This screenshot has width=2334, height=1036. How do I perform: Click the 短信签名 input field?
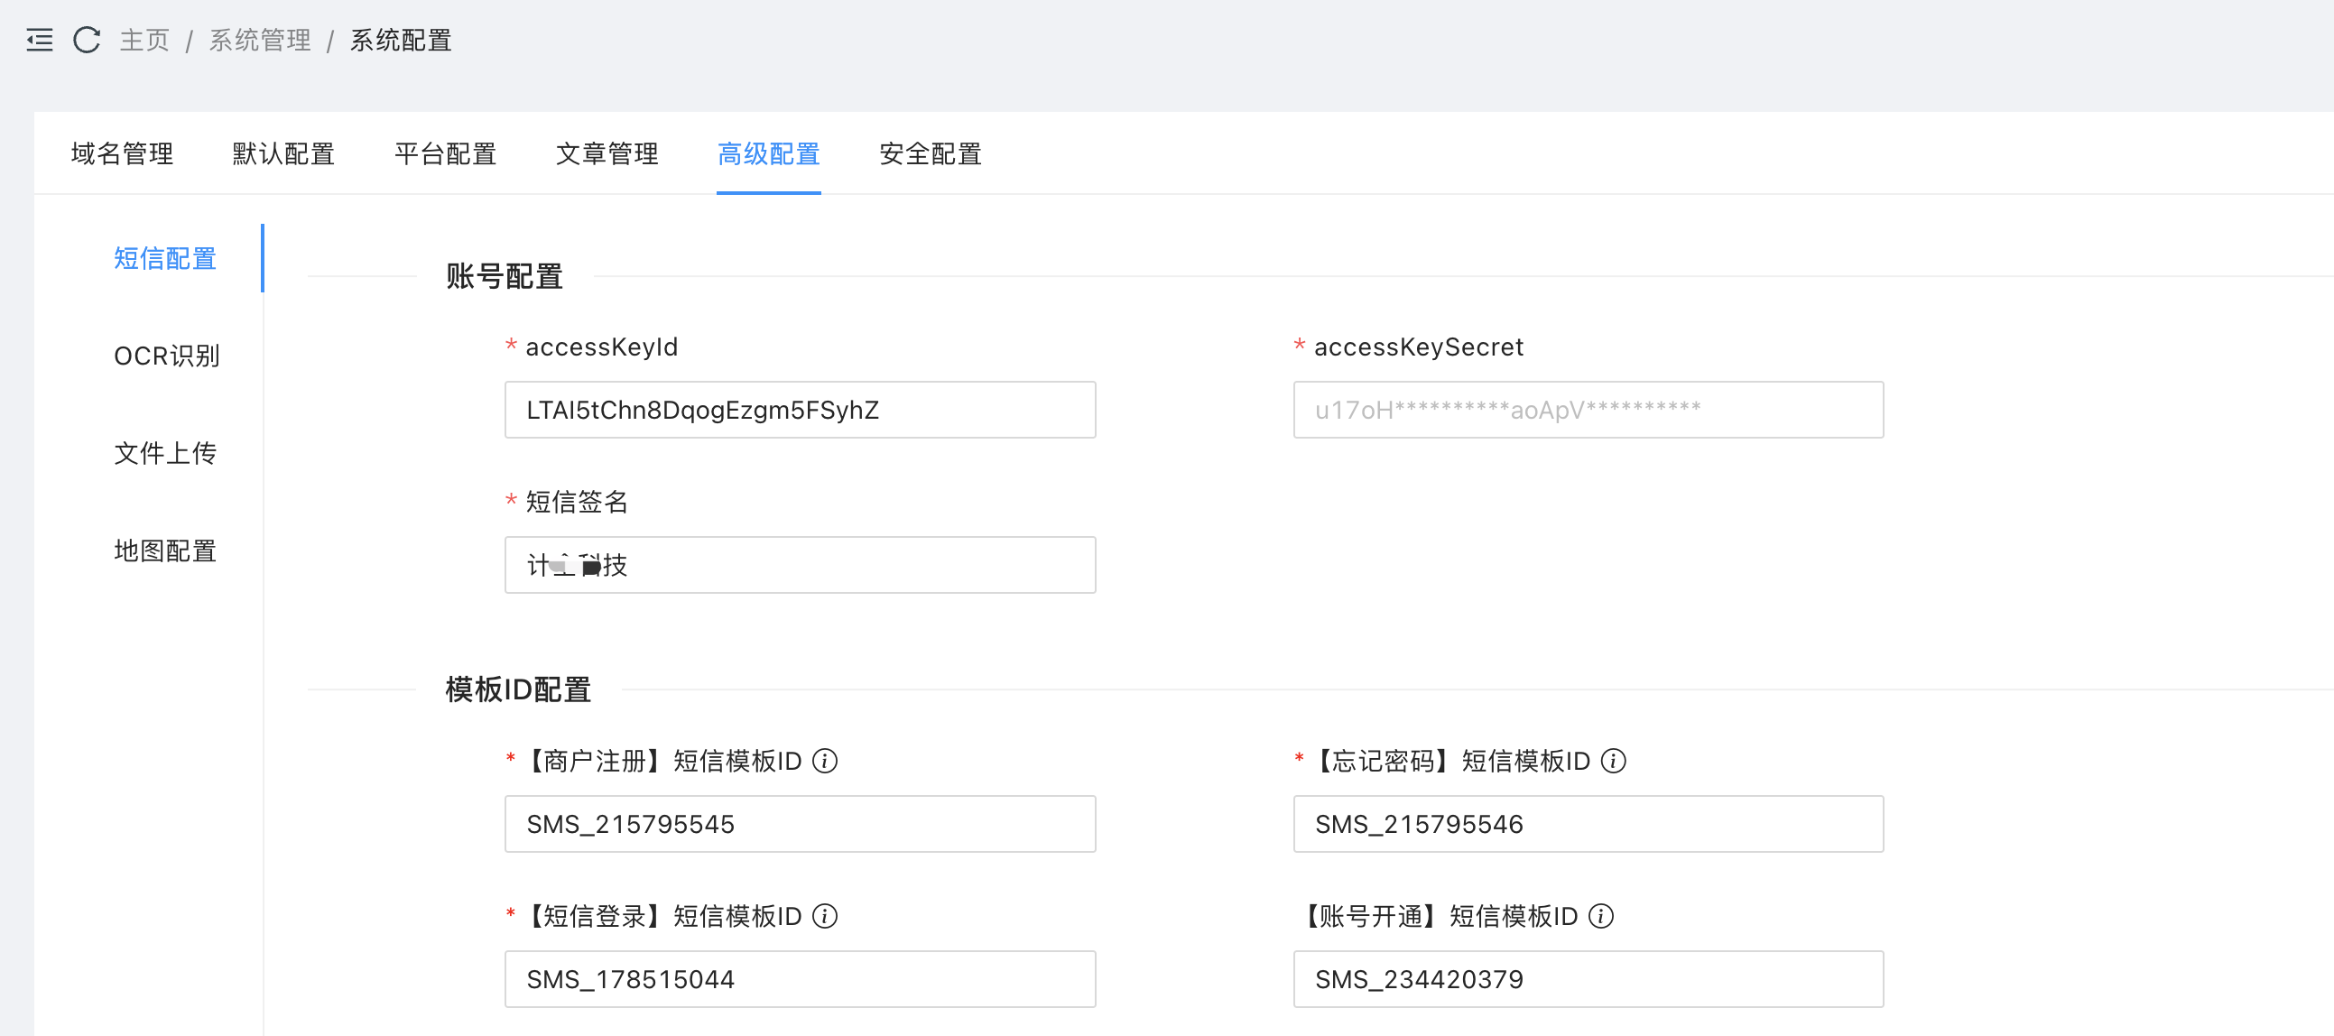point(799,565)
